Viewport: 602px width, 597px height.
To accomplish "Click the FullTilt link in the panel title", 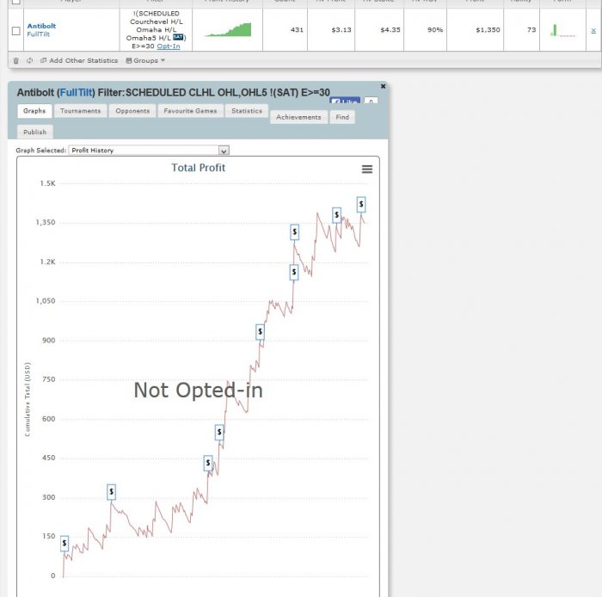I will pyautogui.click(x=76, y=93).
